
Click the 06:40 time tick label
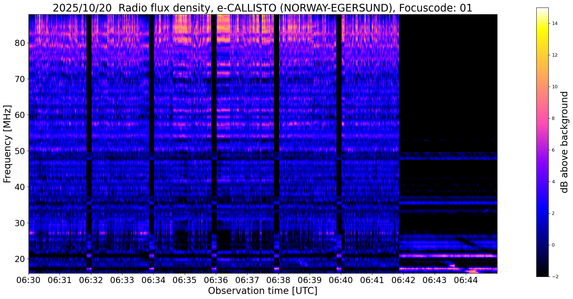click(341, 280)
